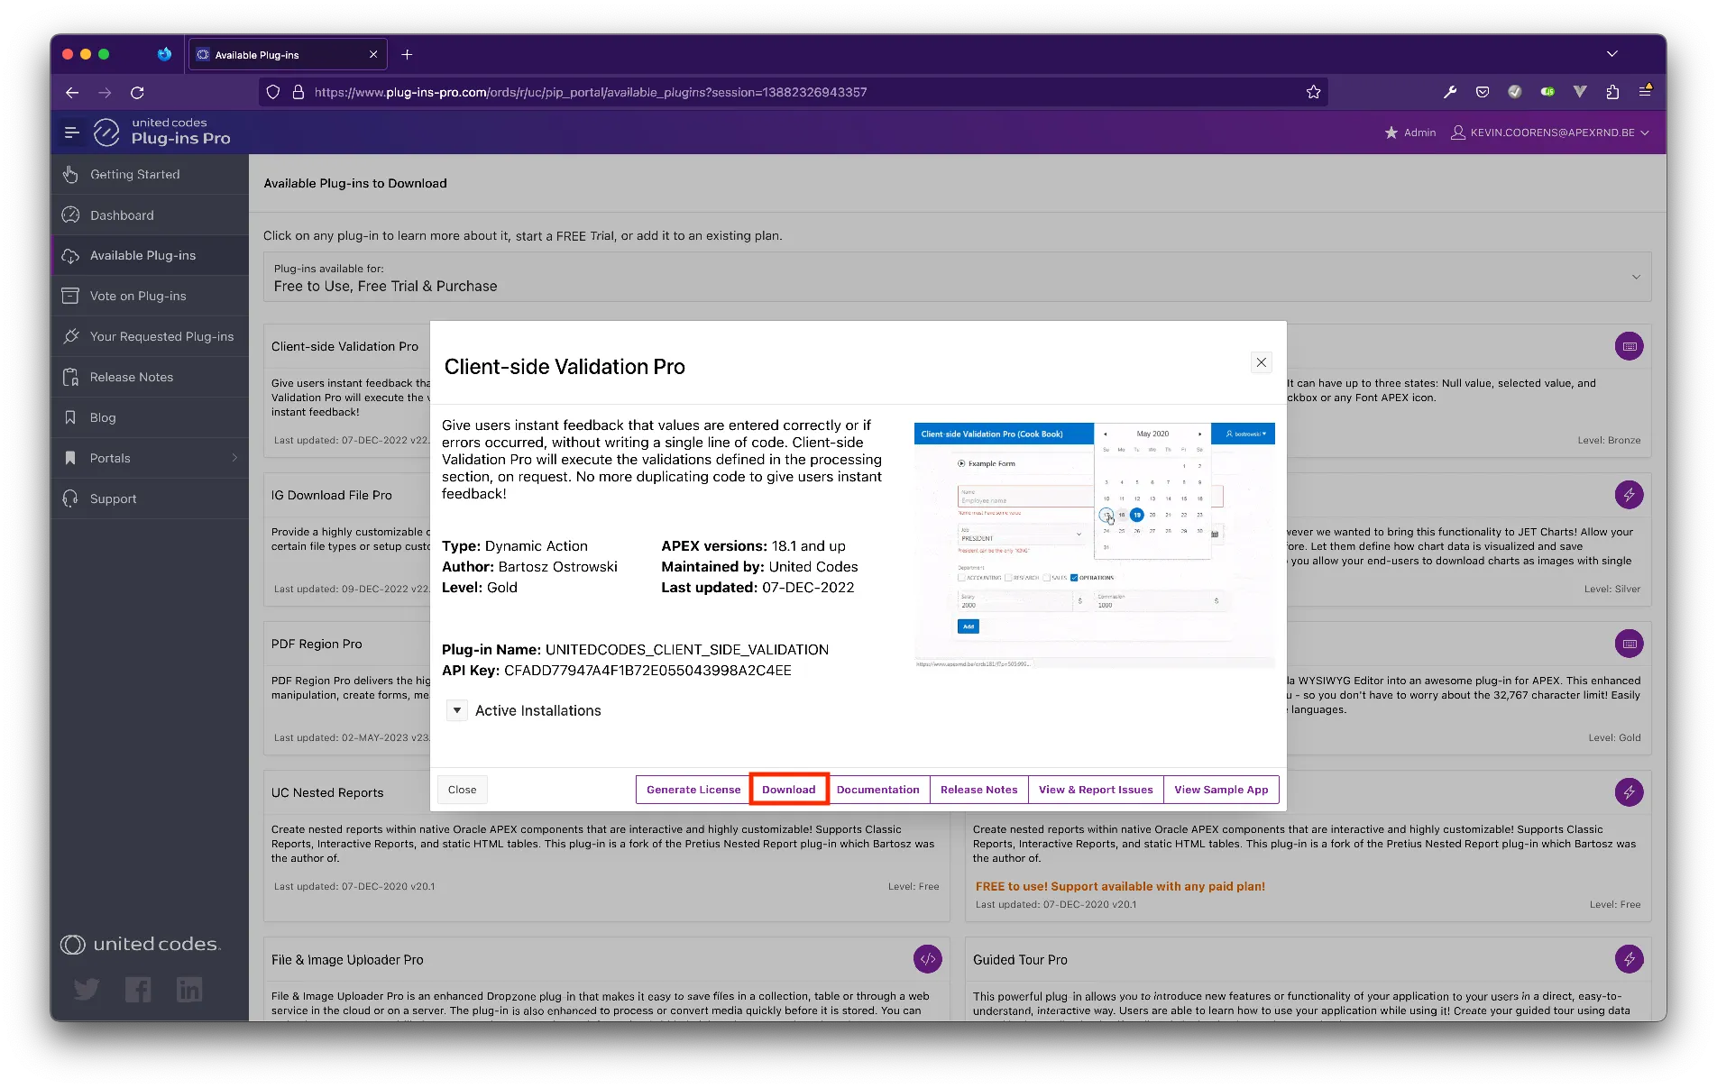Click the hamburger navigation menu icon
The height and width of the screenshot is (1088, 1717).
tap(72, 133)
